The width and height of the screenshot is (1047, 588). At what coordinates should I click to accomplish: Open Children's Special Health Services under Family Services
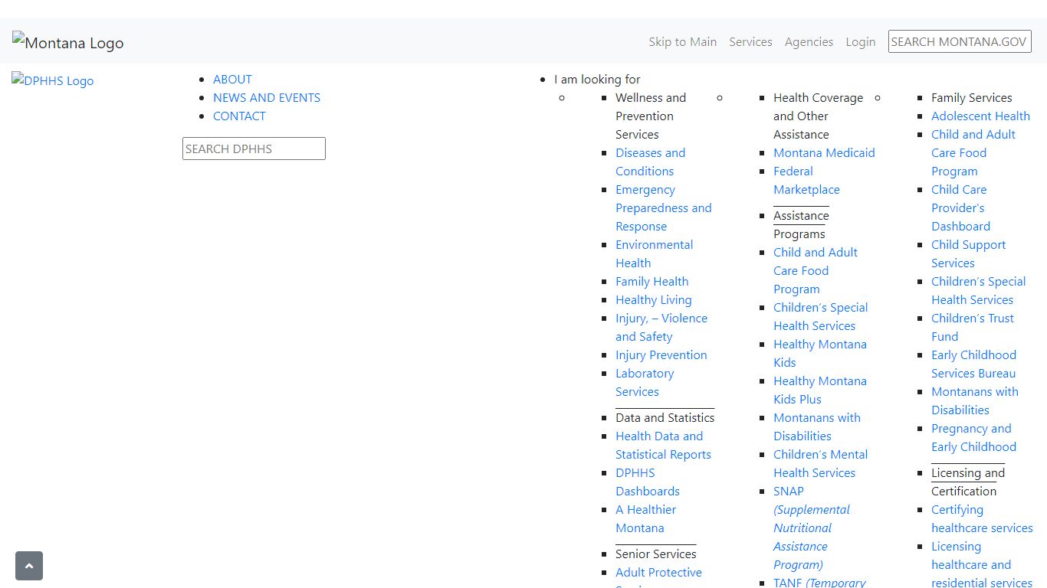coord(978,290)
